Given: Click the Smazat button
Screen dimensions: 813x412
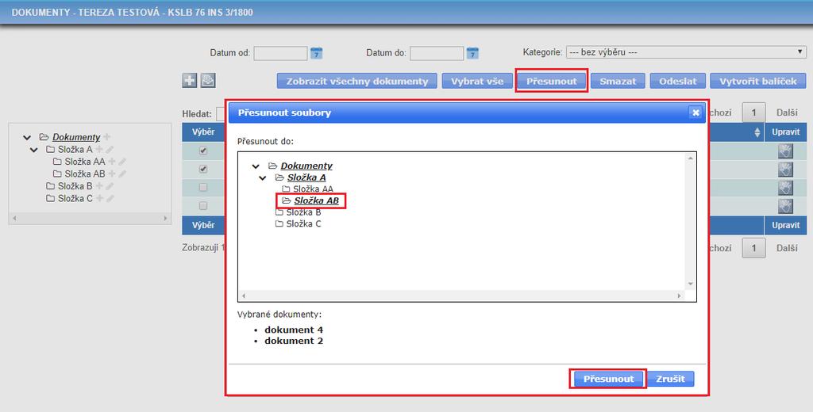Looking at the screenshot, I should tap(618, 82).
